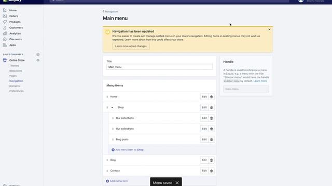Edit the Home menu item
This screenshot has width=332, height=186.
point(204,97)
